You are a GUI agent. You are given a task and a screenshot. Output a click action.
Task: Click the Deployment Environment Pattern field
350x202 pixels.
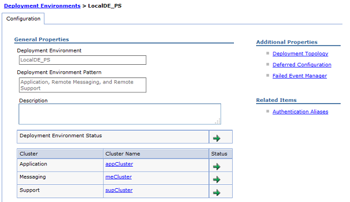point(83,85)
